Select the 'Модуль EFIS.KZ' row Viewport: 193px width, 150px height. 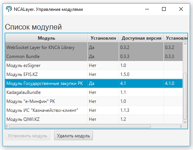click(x=94, y=74)
